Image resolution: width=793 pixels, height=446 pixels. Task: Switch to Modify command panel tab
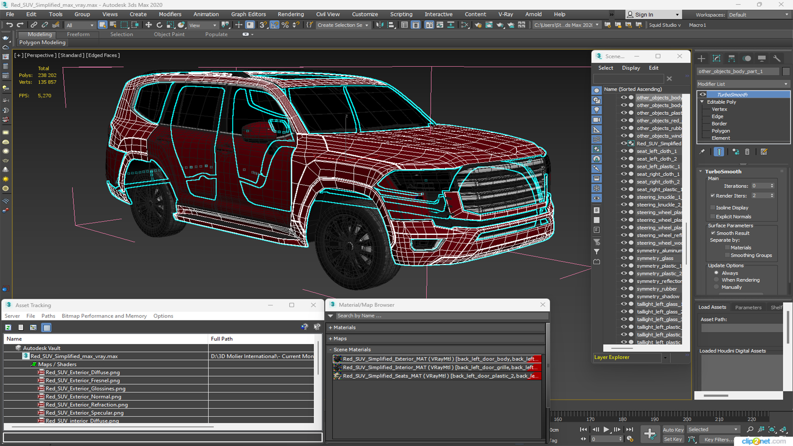(x=717, y=58)
